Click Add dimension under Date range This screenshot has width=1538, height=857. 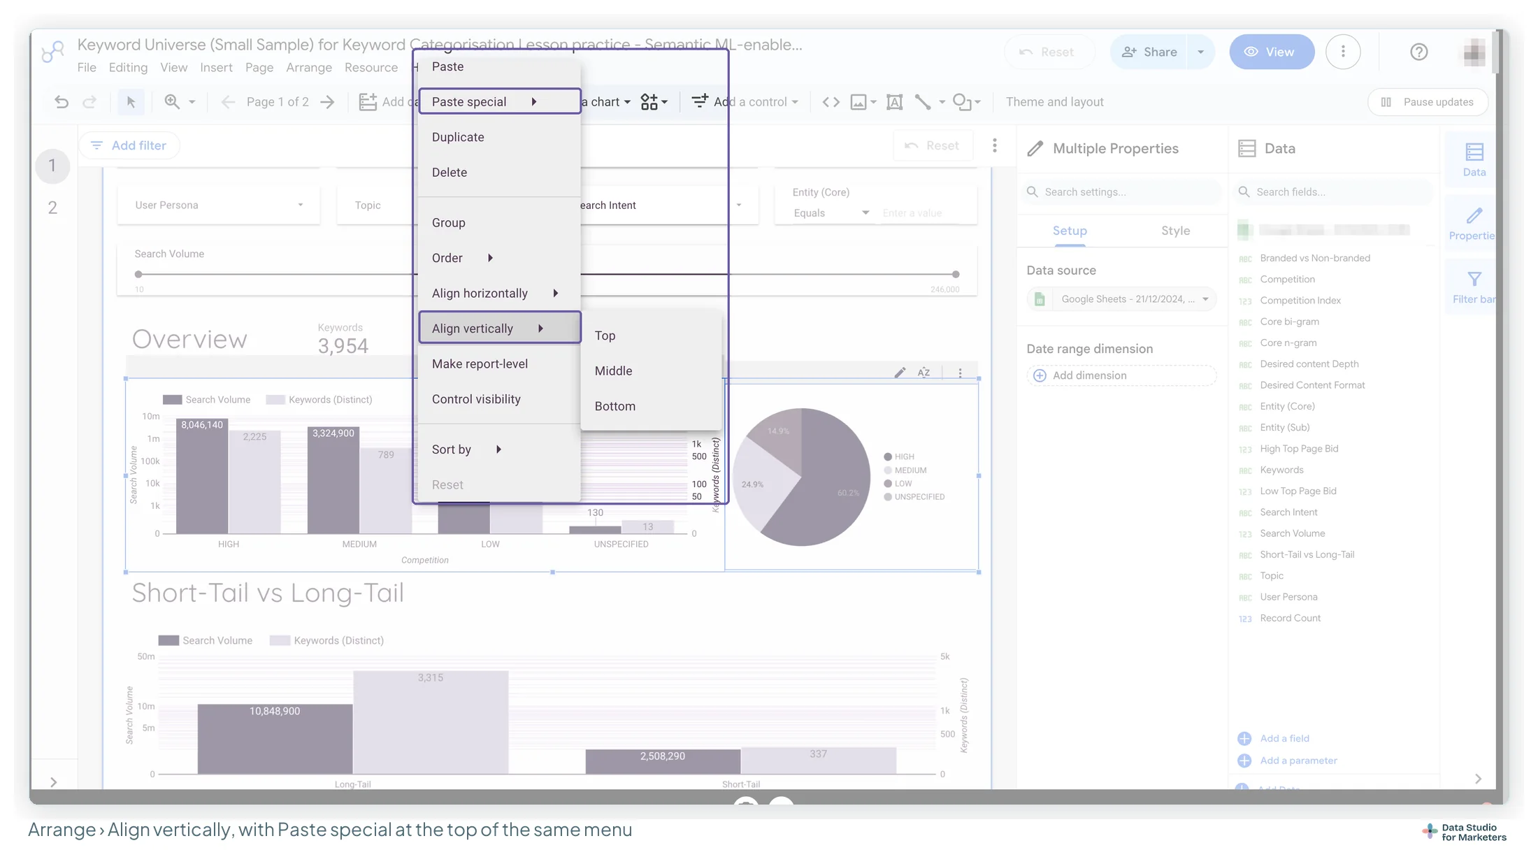[1121, 375]
